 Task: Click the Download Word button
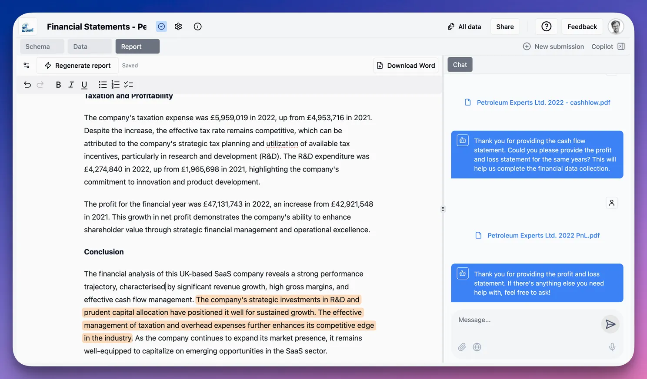pos(406,66)
